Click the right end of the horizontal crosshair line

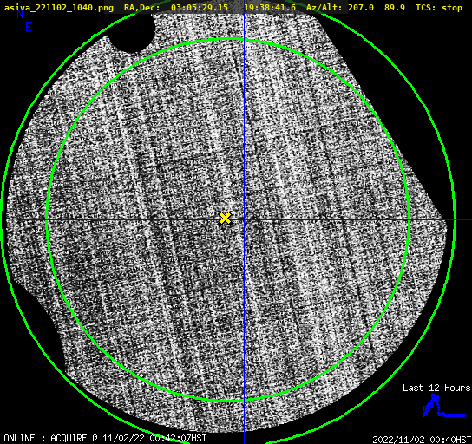tap(470, 220)
